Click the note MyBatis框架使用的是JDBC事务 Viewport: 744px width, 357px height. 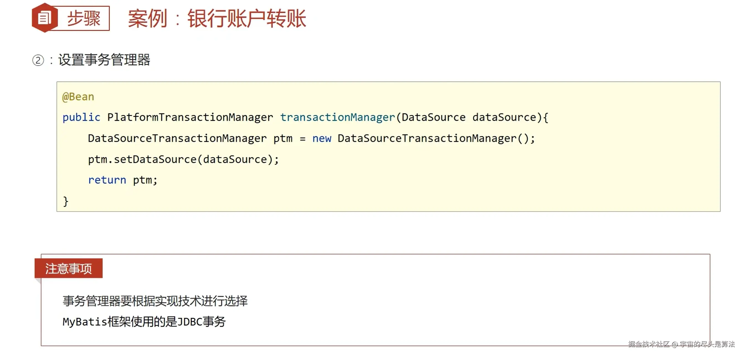point(144,322)
